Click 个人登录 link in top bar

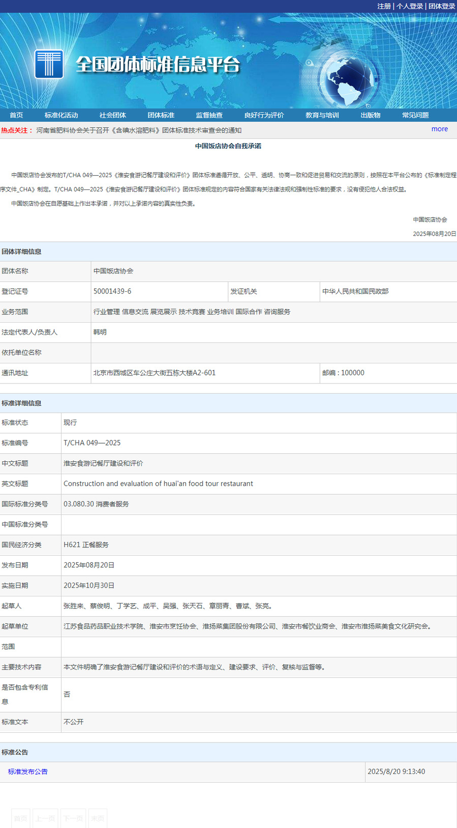(410, 6)
